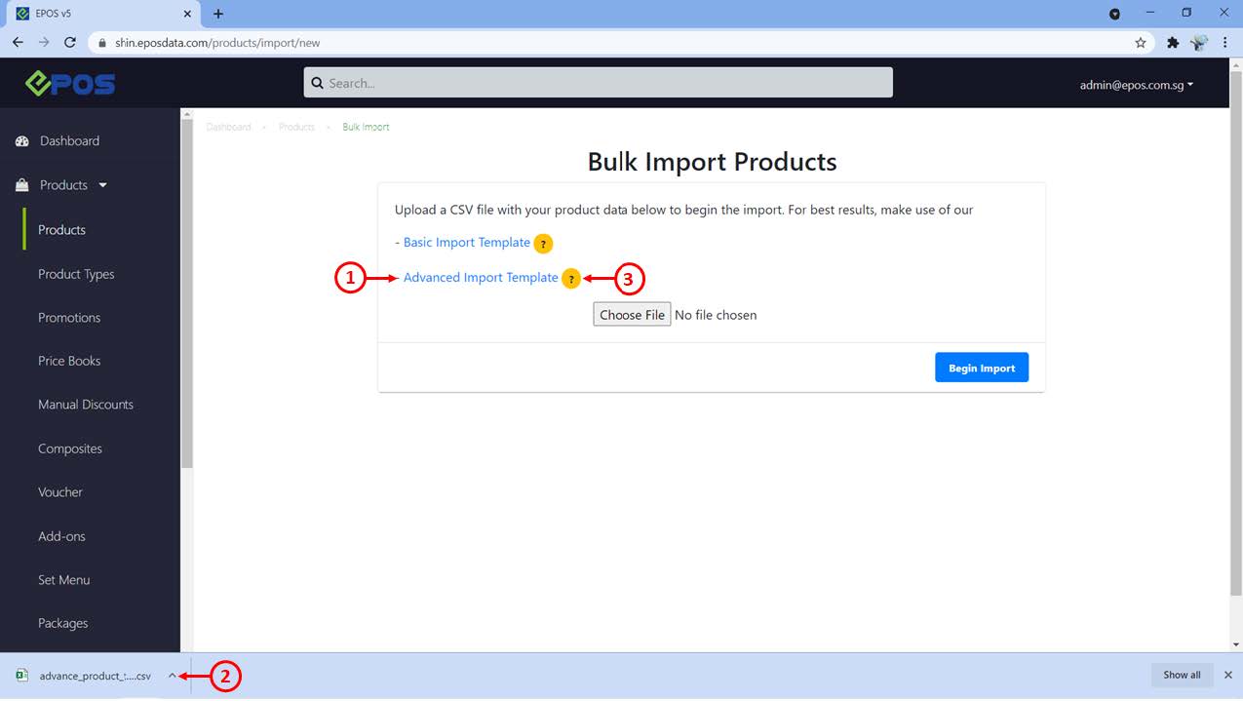
Task: Go to Set Menu in sidebar
Action: pos(63,580)
